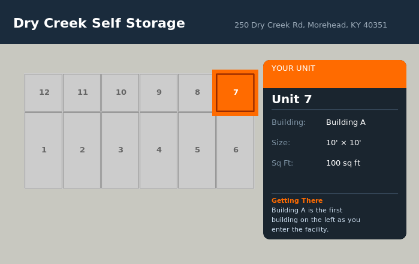The width and height of the screenshot is (419, 264).
Task: Click the Dry Creek Self Storage title
Action: coord(99,23)
